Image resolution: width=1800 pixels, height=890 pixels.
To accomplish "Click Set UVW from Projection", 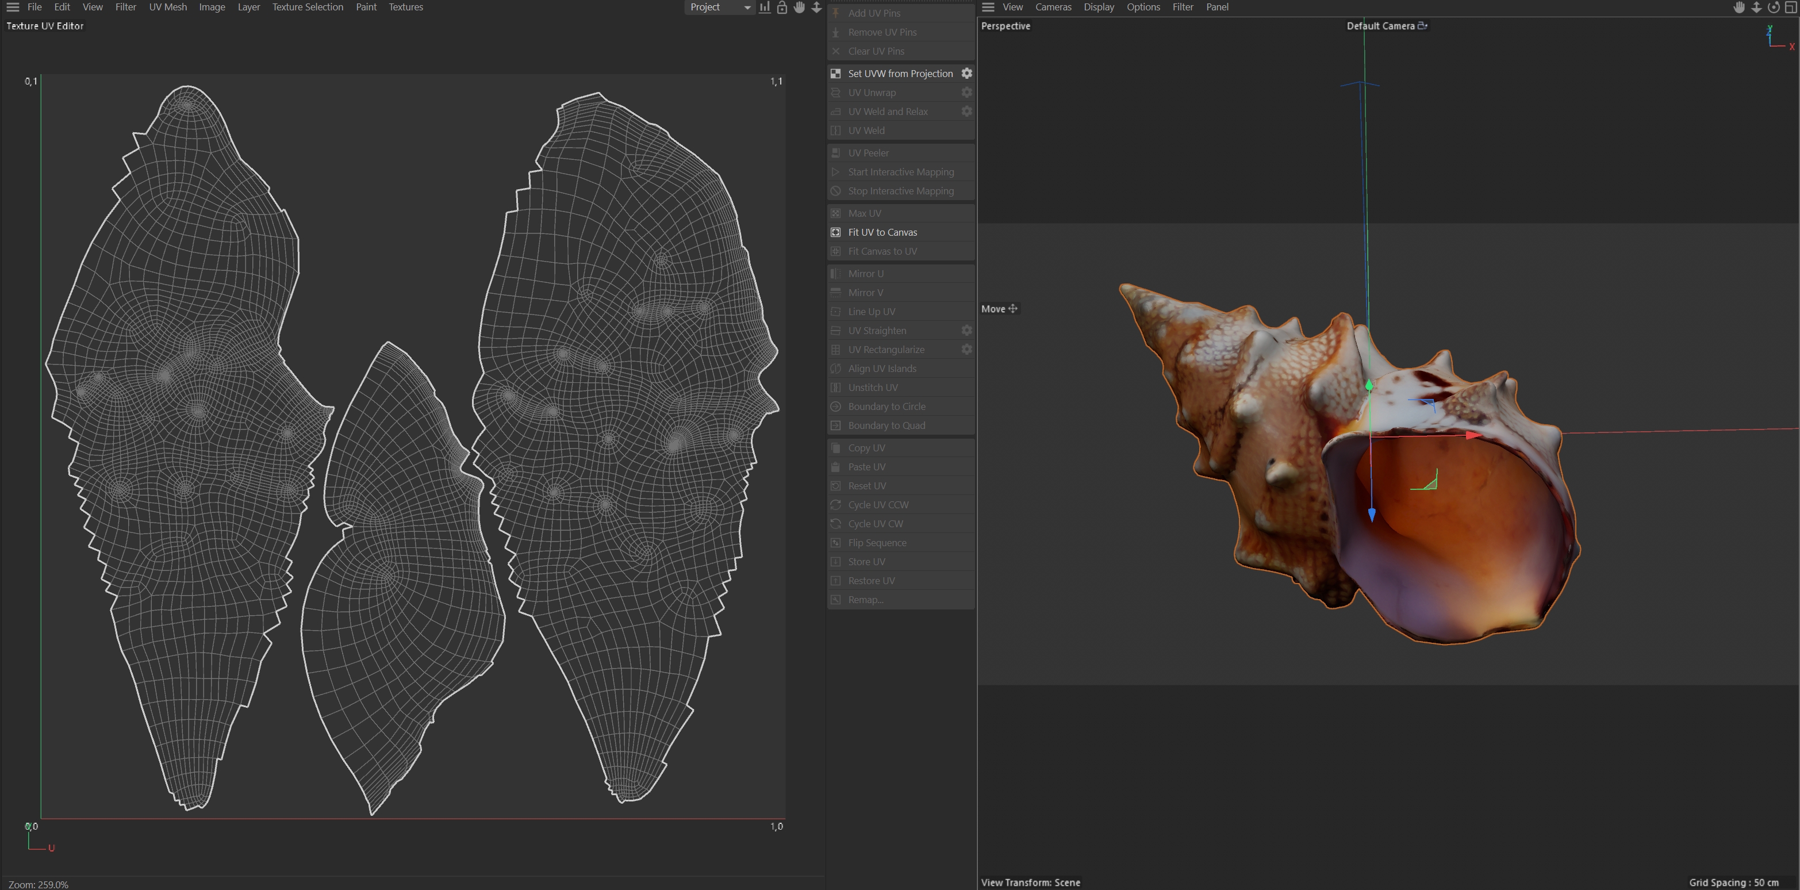I will coord(900,74).
